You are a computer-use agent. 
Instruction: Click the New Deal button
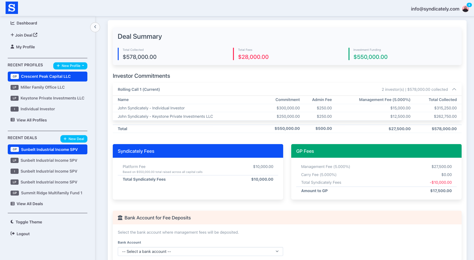[x=74, y=139]
